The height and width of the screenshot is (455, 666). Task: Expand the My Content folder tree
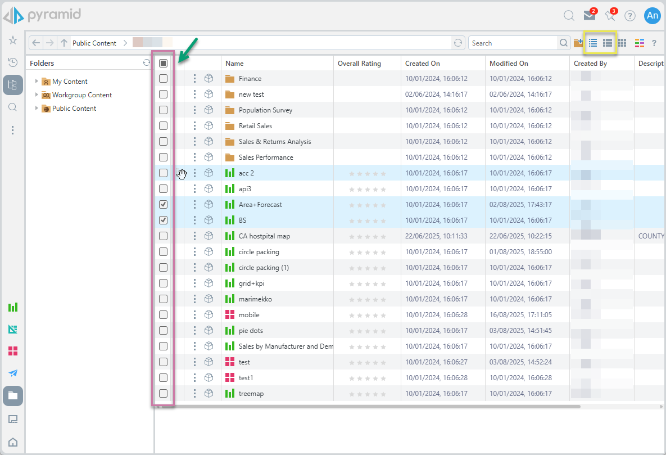[37, 82]
